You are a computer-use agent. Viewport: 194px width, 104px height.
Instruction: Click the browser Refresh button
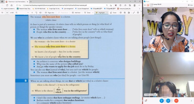coord(7,5)
